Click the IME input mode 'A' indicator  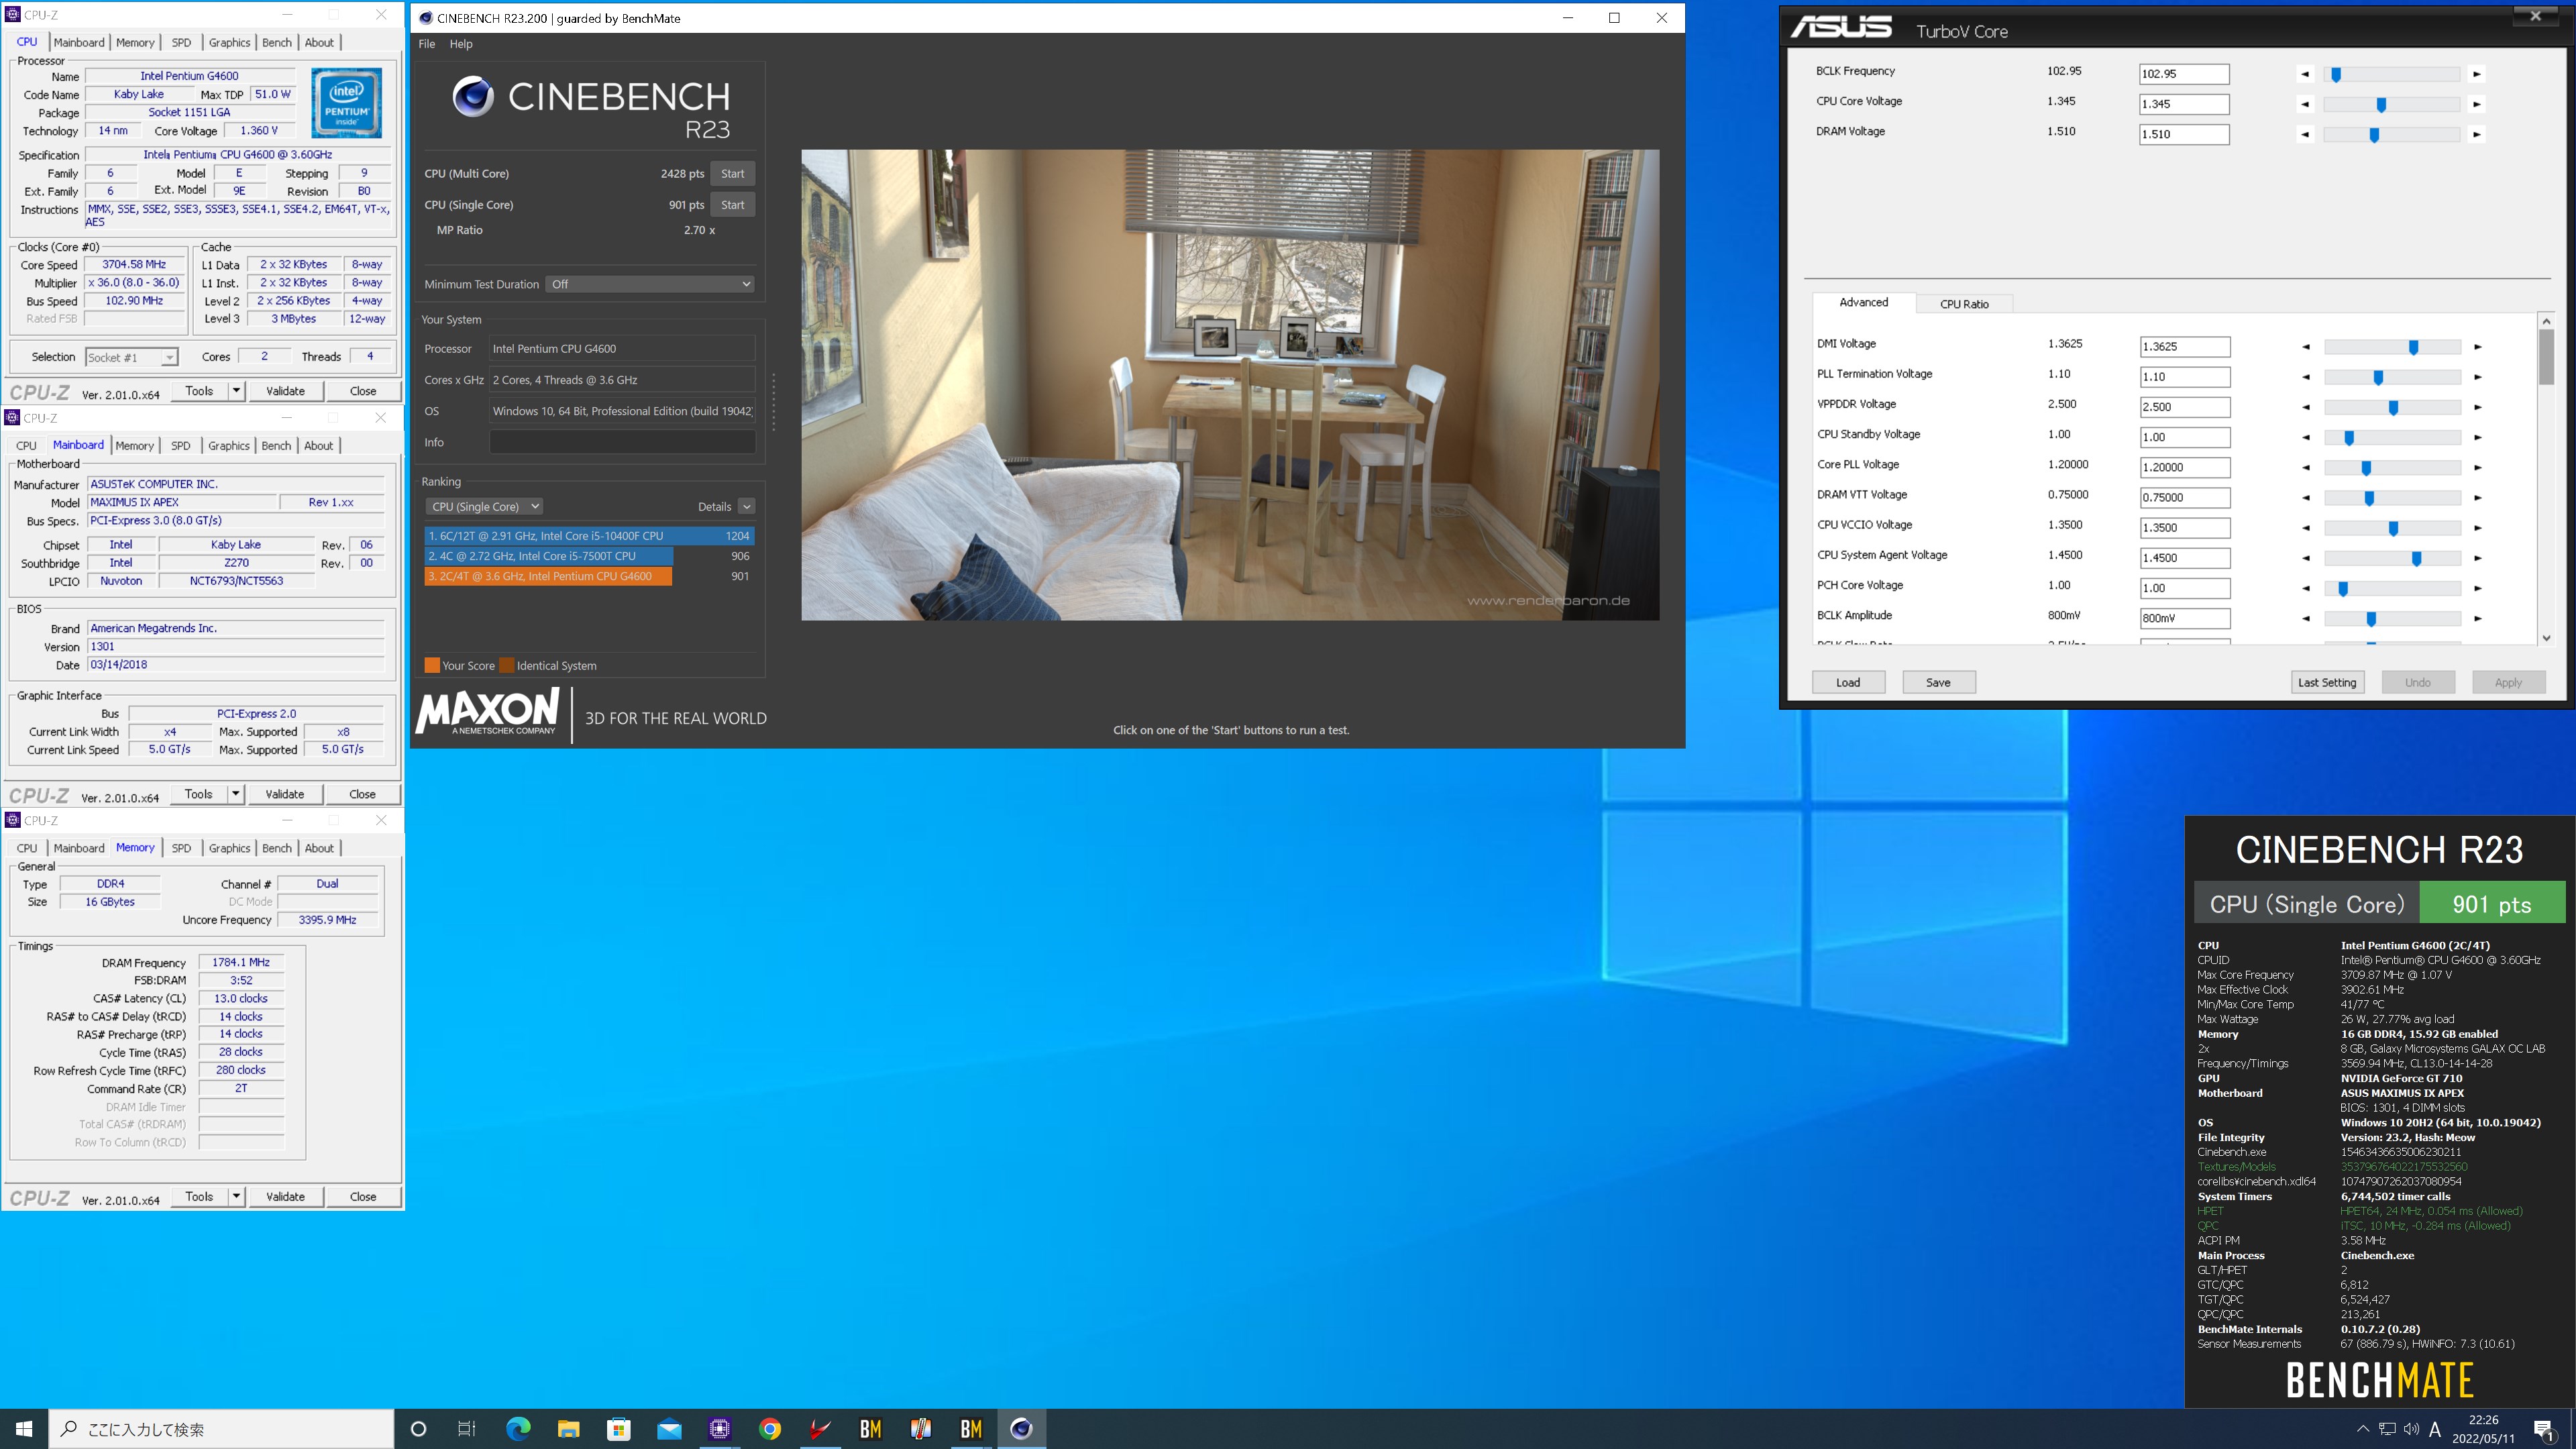[2435, 1429]
